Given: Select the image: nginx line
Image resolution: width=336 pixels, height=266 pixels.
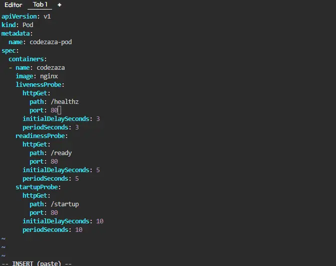Looking at the screenshot, I should click(37, 76).
